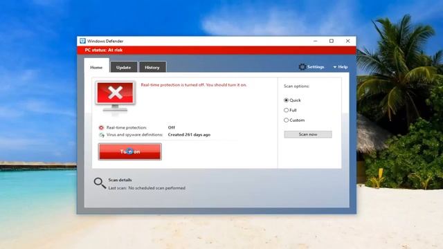The width and height of the screenshot is (443, 249).
Task: Click 'Real-time protection is turned off' warning text
Action: pos(194,84)
